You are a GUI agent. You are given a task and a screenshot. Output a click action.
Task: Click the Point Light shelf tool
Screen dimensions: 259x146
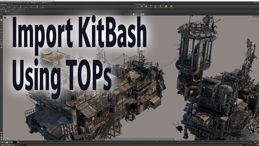point(142,7)
